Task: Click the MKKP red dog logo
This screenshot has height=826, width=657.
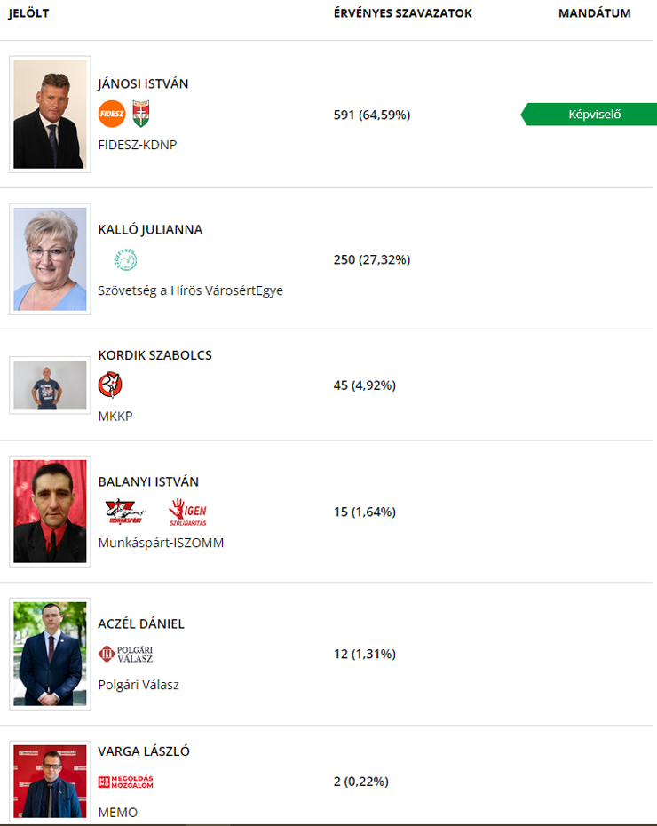Action: (x=110, y=385)
